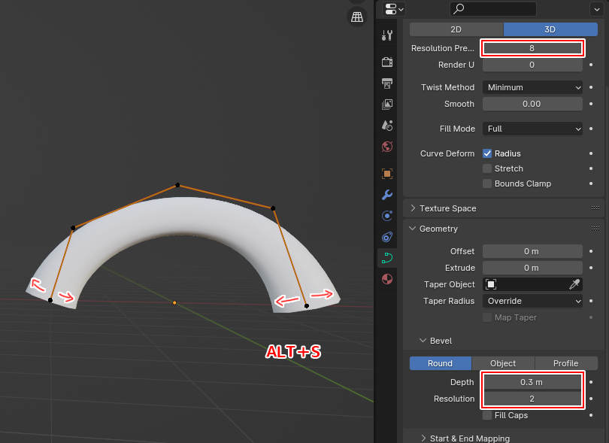Viewport: 609px width, 443px height.
Task: Enable the Stretch checkbox
Action: [x=487, y=168]
